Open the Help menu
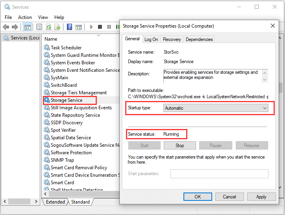Screen dimensions: 285x215 (x=59, y=17)
